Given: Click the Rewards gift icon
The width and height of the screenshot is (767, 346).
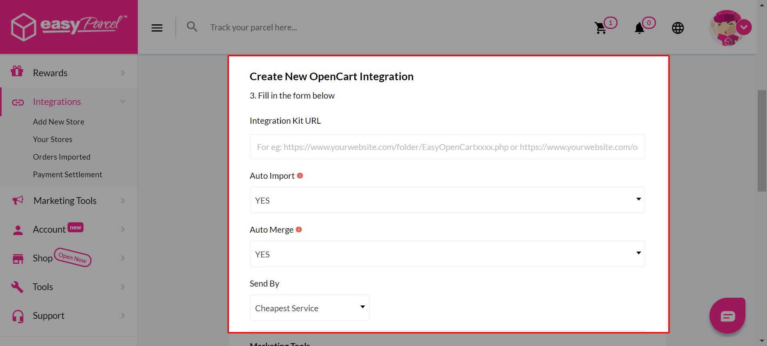Looking at the screenshot, I should click(x=17, y=71).
